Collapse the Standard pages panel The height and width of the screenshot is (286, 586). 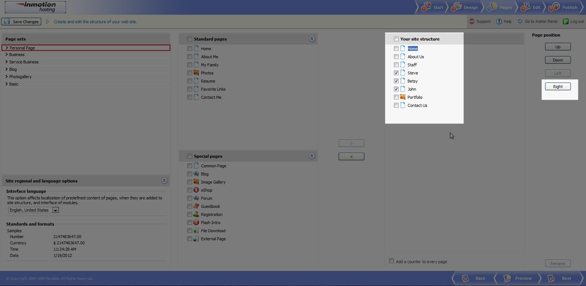312,39
